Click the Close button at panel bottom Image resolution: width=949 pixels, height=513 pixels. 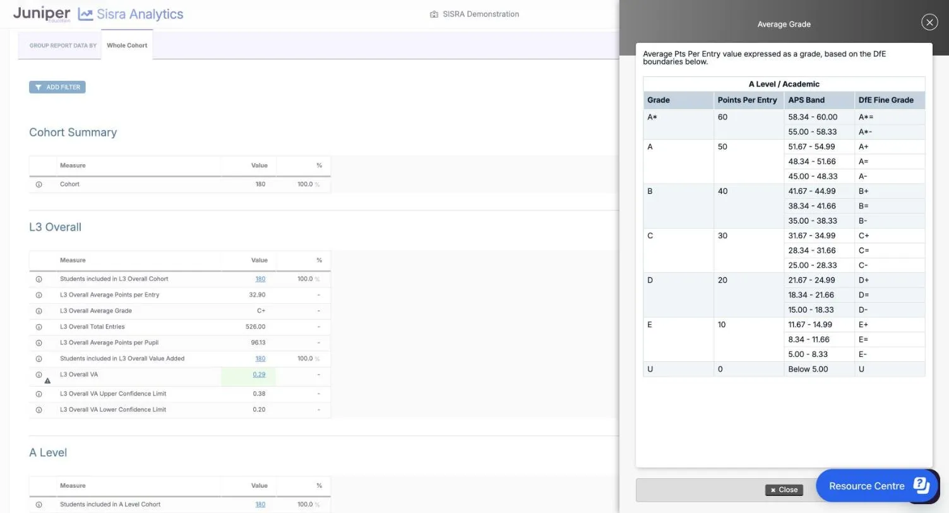(x=784, y=490)
